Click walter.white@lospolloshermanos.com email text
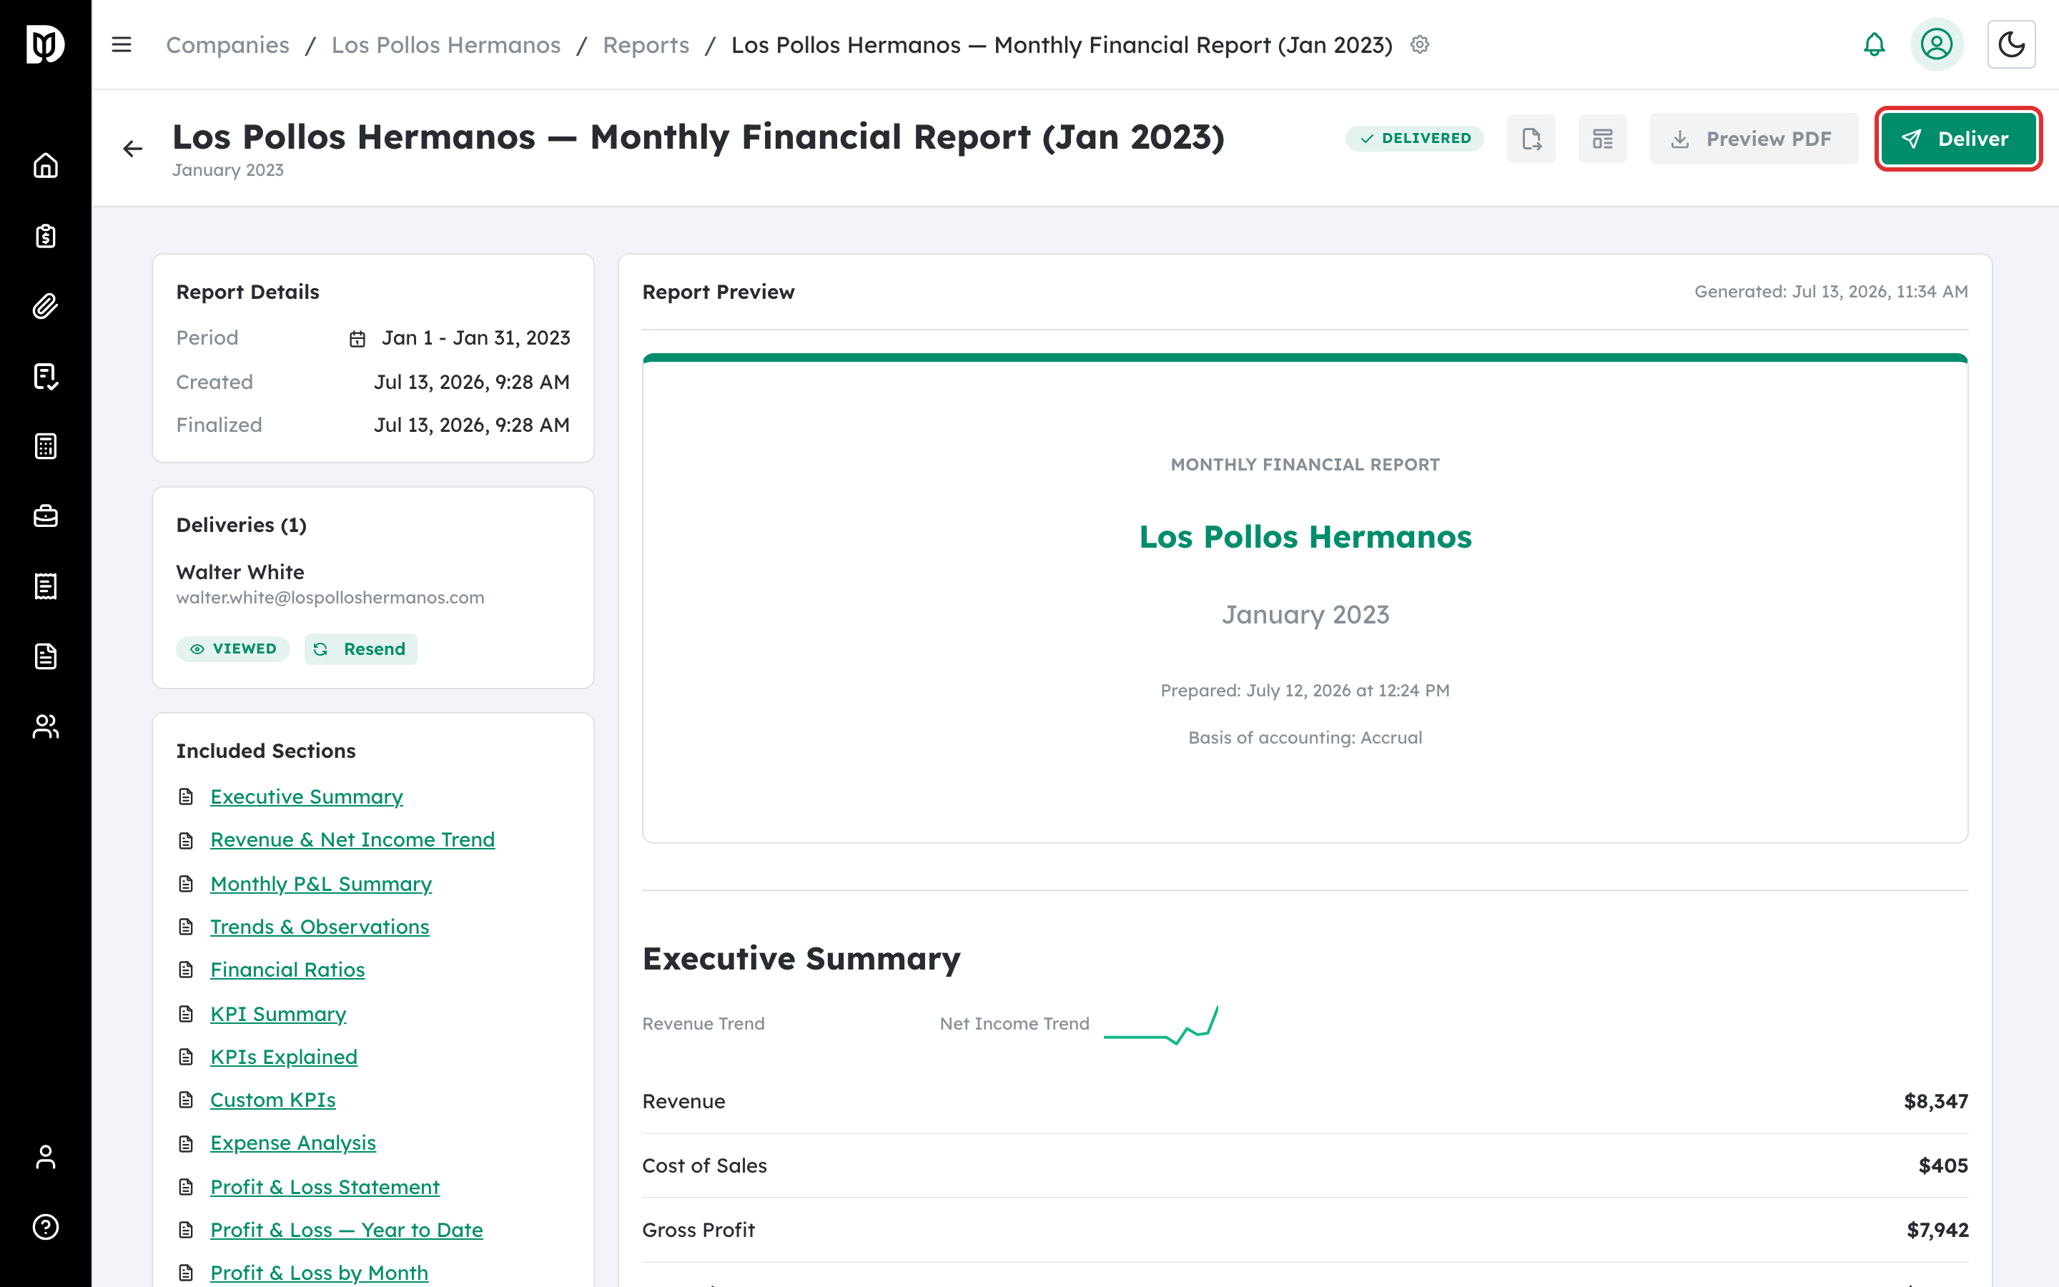Screen dimensions: 2059x1287 click(x=330, y=598)
